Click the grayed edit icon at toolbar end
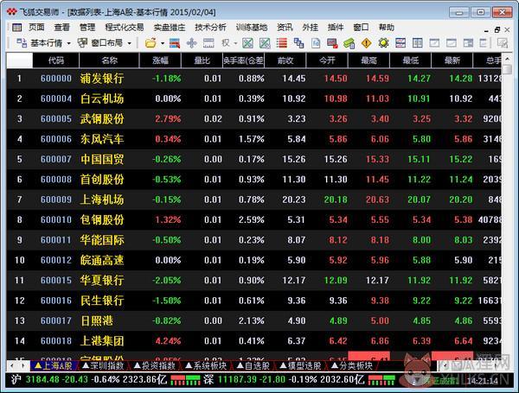 pyautogui.click(x=503, y=43)
